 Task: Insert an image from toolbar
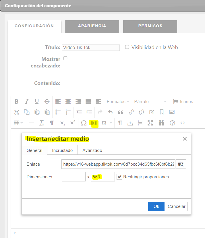click(x=172, y=112)
